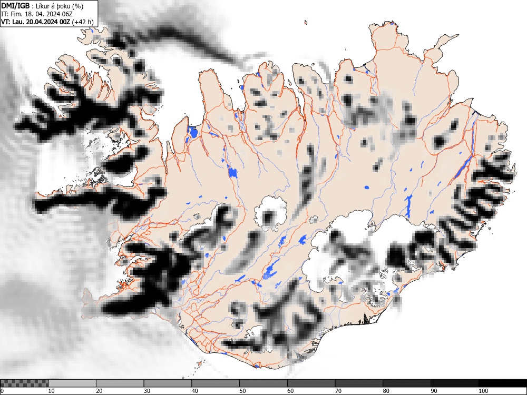The height and width of the screenshot is (395, 527).
Task: Select the 60–70 percent legend swatch
Action: tap(311, 383)
